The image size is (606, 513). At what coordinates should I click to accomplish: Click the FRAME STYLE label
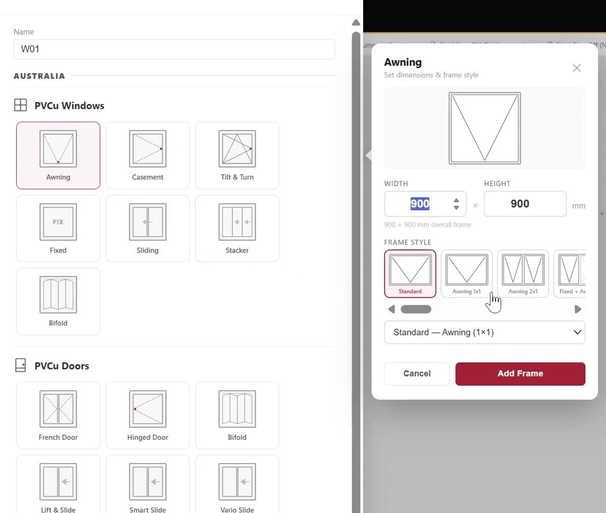[x=408, y=242]
